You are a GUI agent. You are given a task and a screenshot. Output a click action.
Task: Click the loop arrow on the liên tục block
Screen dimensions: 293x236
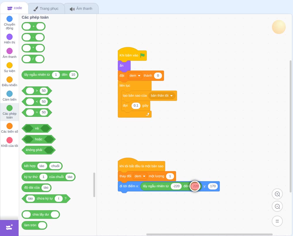click(148, 114)
